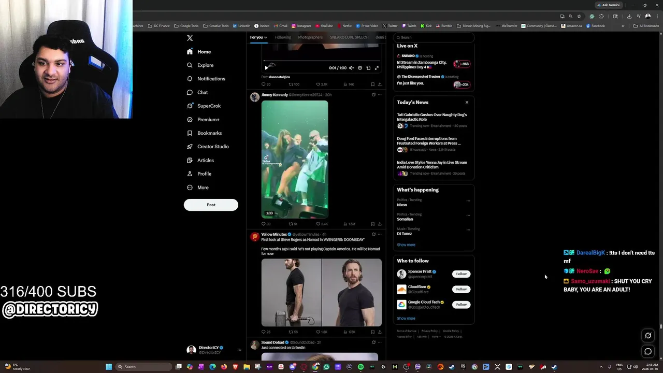Switch to SNEAKO LOVE SPEECH tab
The image size is (663, 373).
pyautogui.click(x=349, y=37)
